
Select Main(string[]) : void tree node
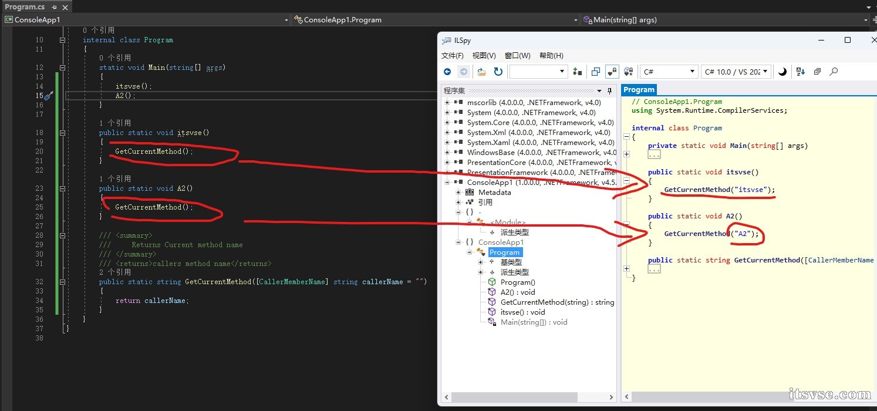(528, 322)
